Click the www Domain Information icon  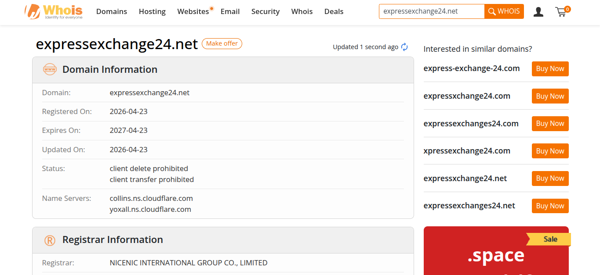point(50,69)
